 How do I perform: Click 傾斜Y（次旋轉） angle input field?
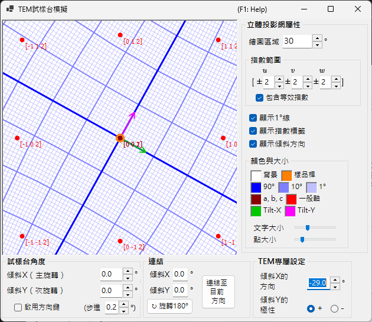(112, 291)
